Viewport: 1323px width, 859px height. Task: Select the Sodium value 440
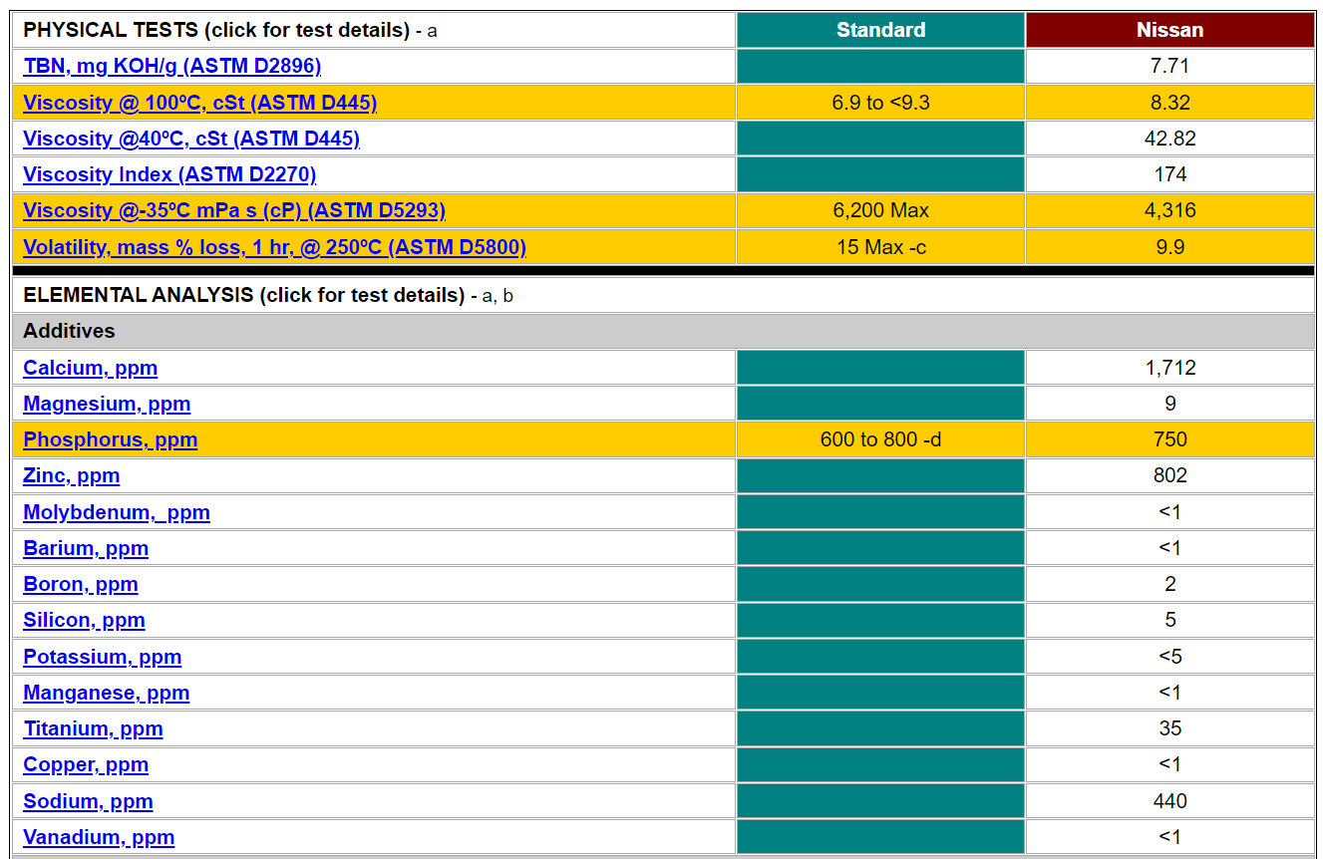1169,801
